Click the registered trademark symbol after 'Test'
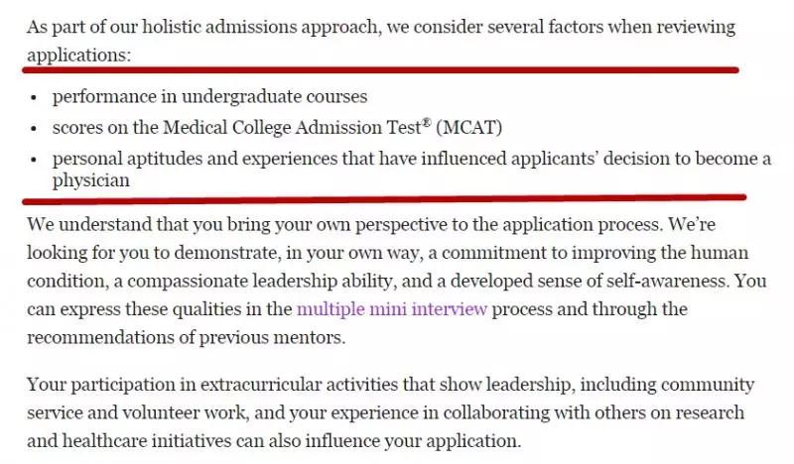Screen dimensions: 794x464 point(427,122)
